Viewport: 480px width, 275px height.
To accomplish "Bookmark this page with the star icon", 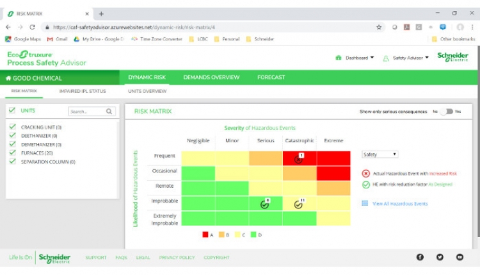I will click(379, 27).
